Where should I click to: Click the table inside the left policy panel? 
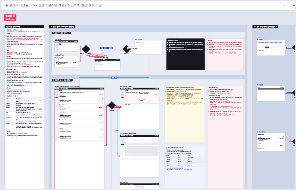click(x=24, y=114)
